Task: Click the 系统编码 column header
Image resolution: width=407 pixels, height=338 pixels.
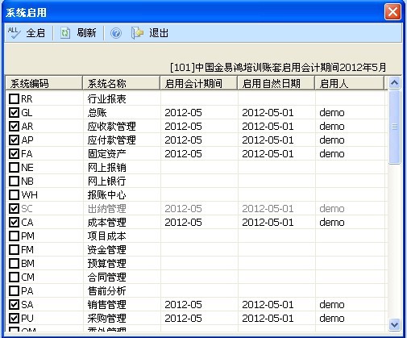Action: click(x=44, y=83)
